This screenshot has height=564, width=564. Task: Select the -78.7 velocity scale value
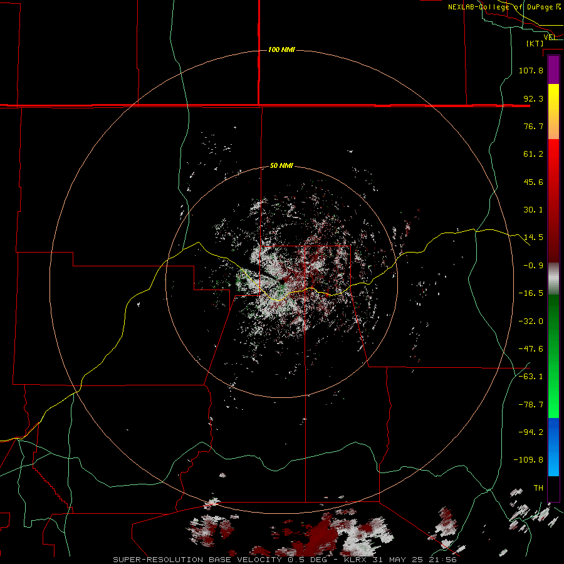tap(531, 405)
